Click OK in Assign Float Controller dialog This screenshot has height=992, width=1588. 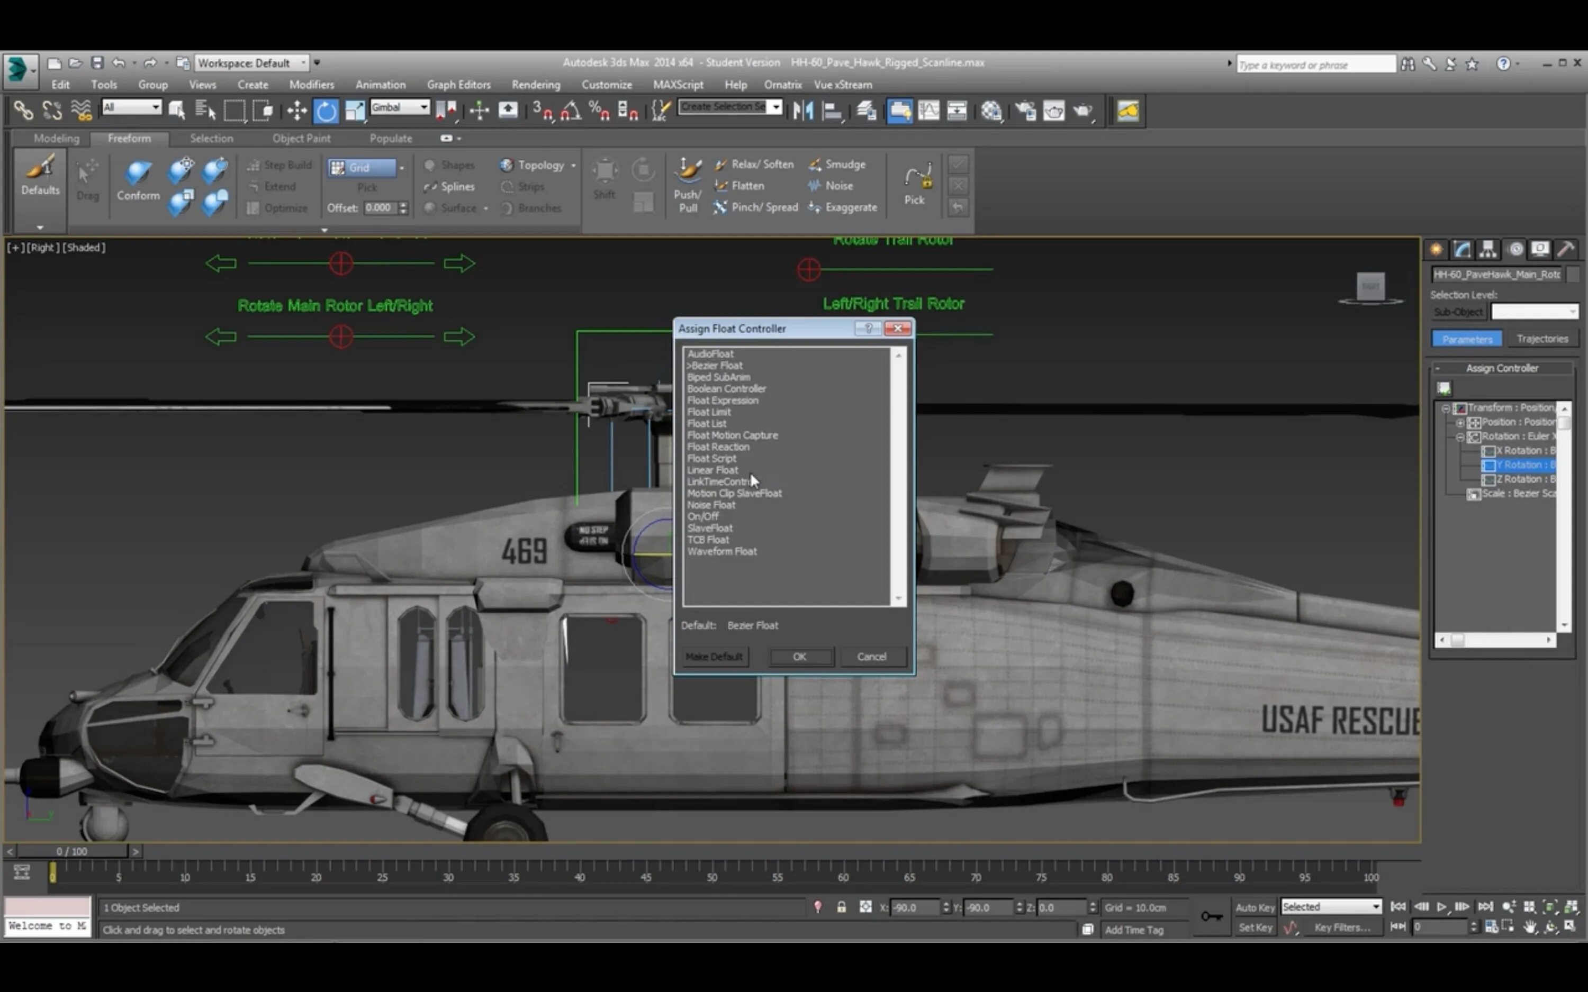point(800,657)
